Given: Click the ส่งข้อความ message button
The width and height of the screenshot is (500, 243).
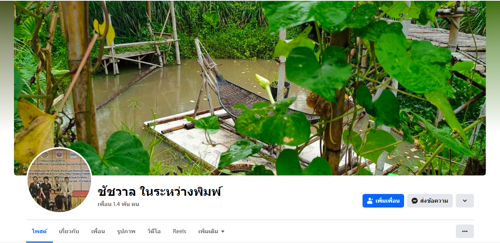Looking at the screenshot, I should click(x=430, y=201).
